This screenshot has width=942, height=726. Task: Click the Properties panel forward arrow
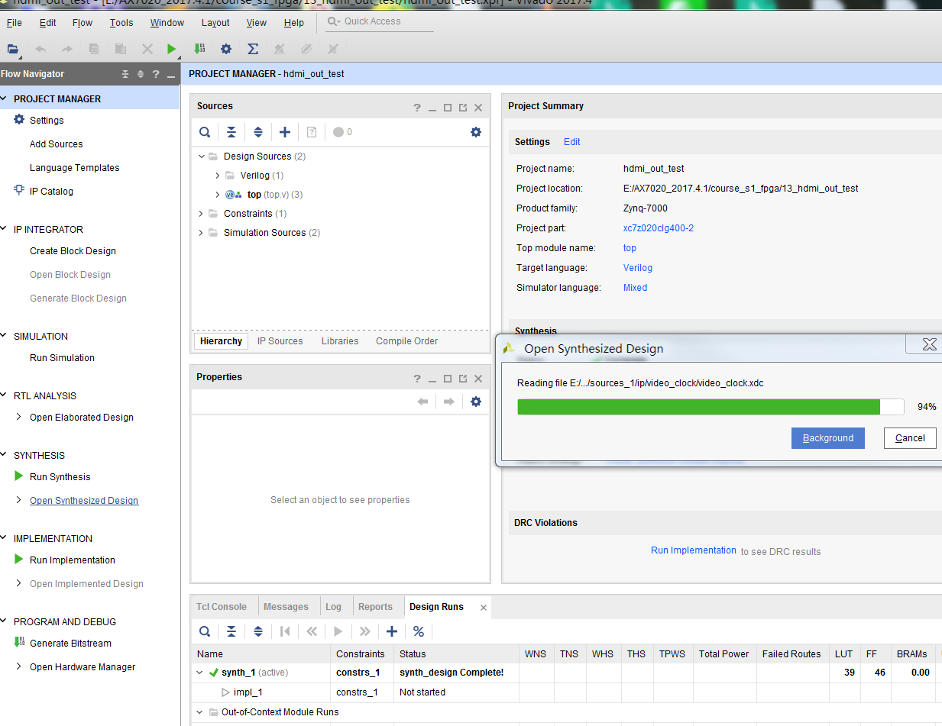point(449,402)
